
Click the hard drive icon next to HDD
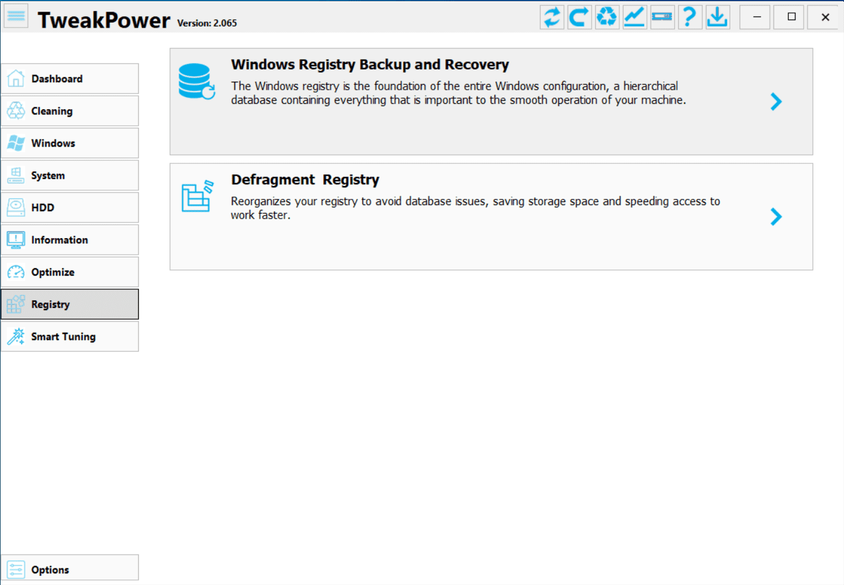pos(16,207)
